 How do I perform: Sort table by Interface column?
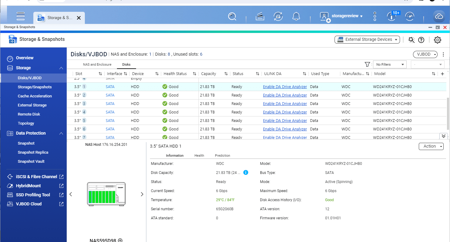[125, 74]
